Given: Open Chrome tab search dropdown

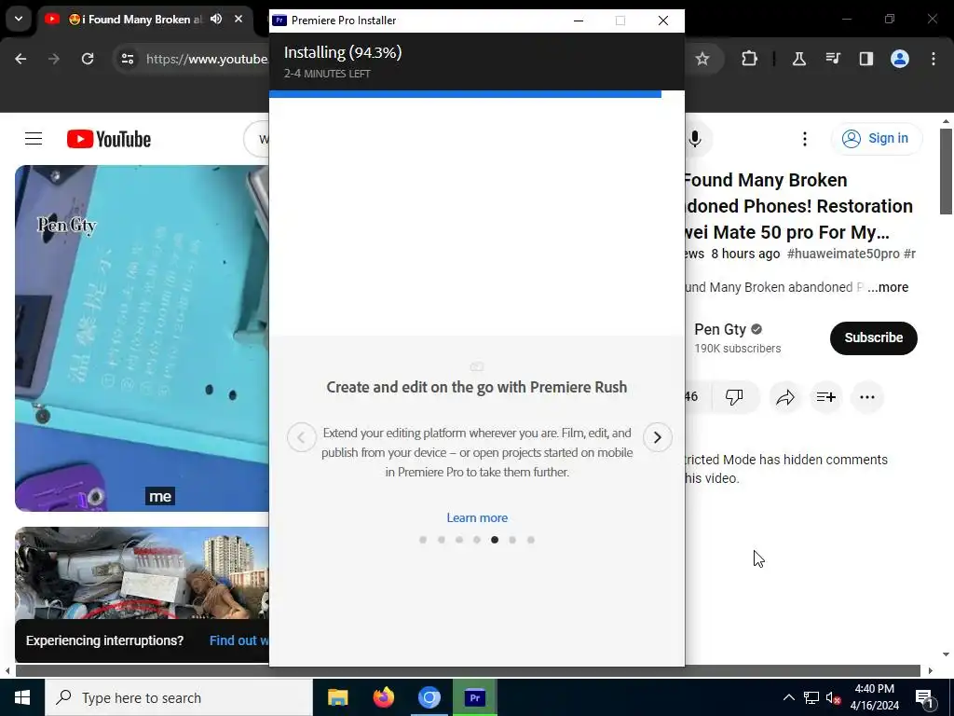Looking at the screenshot, I should click(x=19, y=19).
